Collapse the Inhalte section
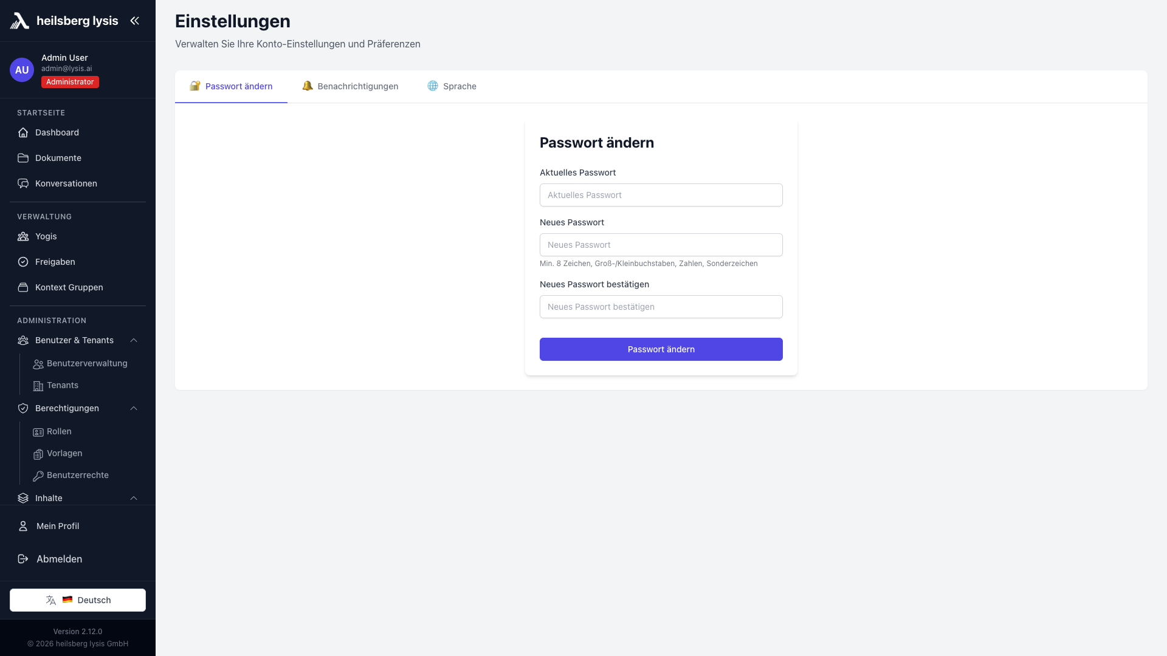Image resolution: width=1167 pixels, height=656 pixels. click(x=134, y=498)
